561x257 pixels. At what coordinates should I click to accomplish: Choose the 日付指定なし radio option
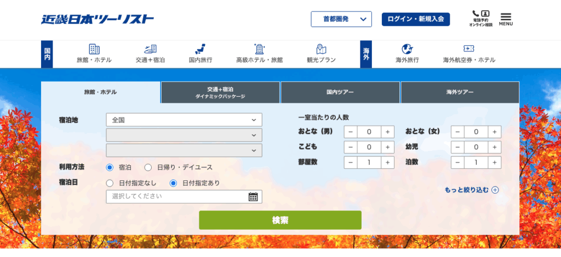(110, 183)
